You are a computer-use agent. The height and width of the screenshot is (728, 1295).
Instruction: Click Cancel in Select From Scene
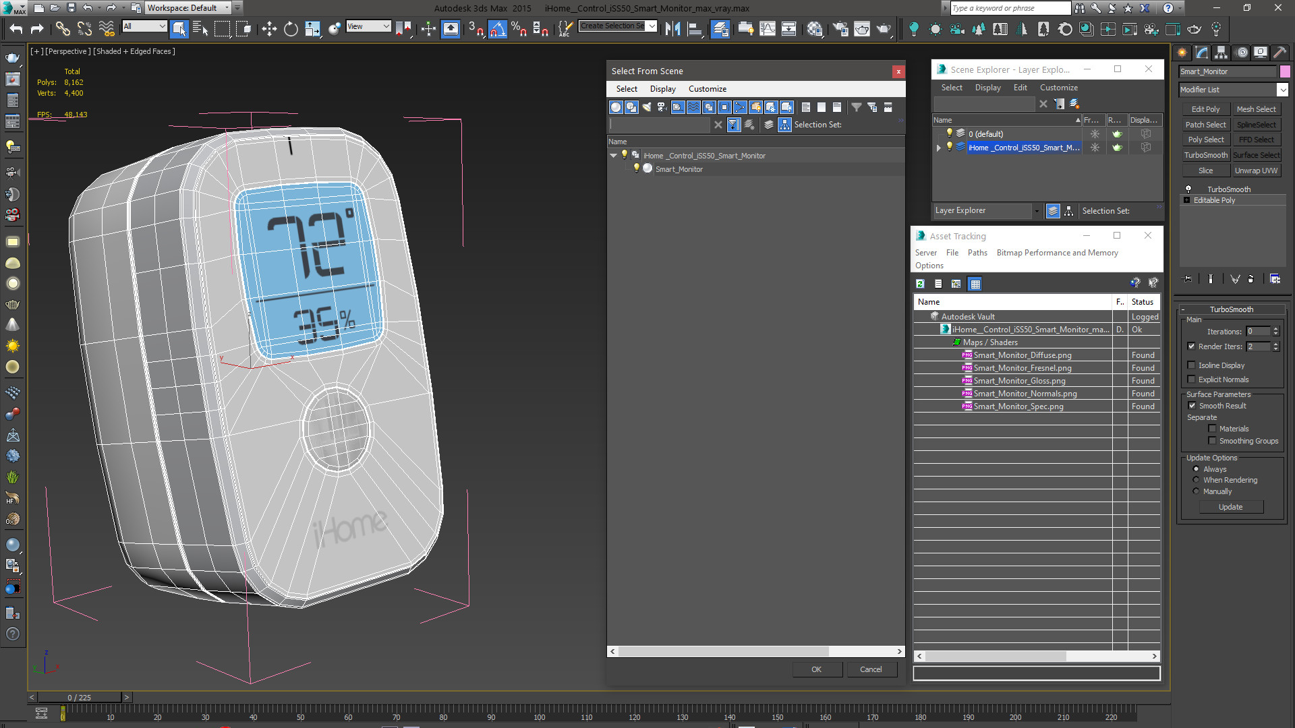coord(870,669)
